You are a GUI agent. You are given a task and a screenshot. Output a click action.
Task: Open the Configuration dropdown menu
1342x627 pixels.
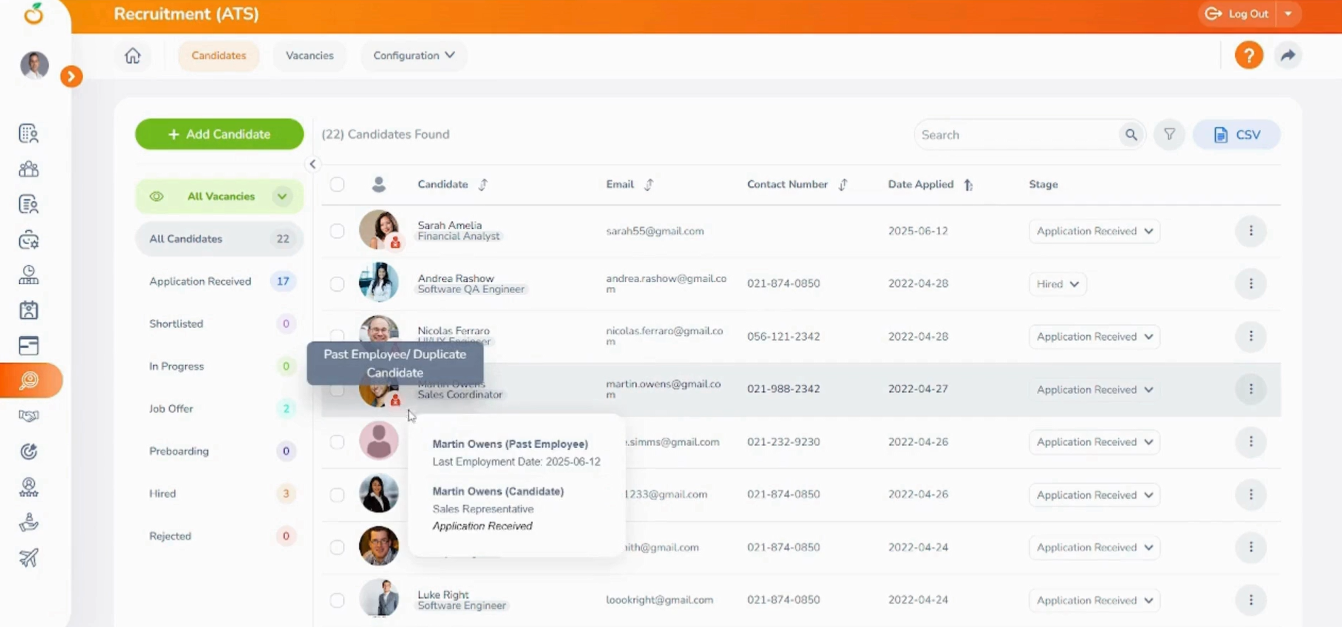click(413, 56)
